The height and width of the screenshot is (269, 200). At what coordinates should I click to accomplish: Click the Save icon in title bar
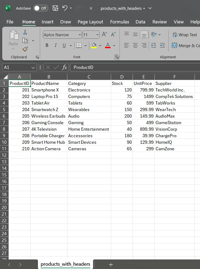[x=55, y=8]
